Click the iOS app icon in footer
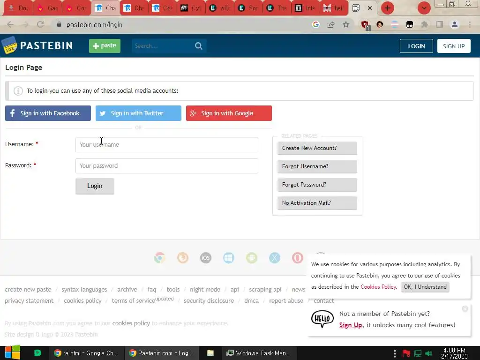Screen dimensions: 480x360 coord(206,258)
